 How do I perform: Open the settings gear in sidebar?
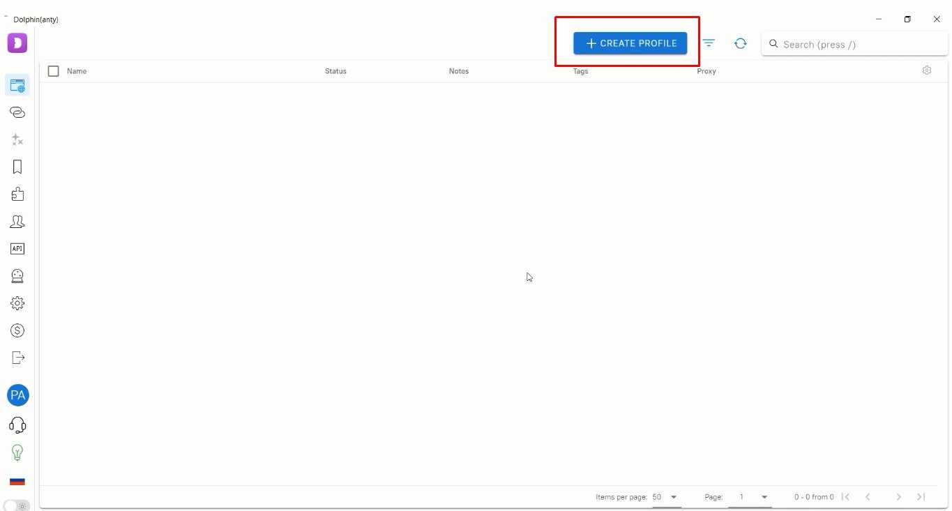click(17, 303)
